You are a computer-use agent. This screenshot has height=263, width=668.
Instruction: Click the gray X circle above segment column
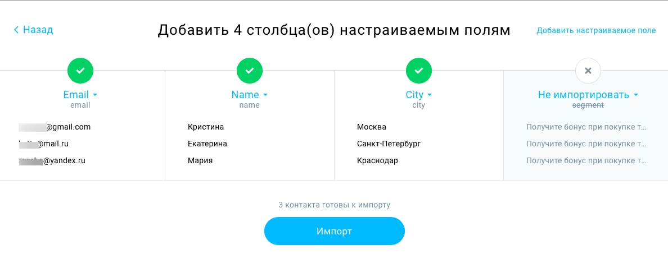[588, 71]
